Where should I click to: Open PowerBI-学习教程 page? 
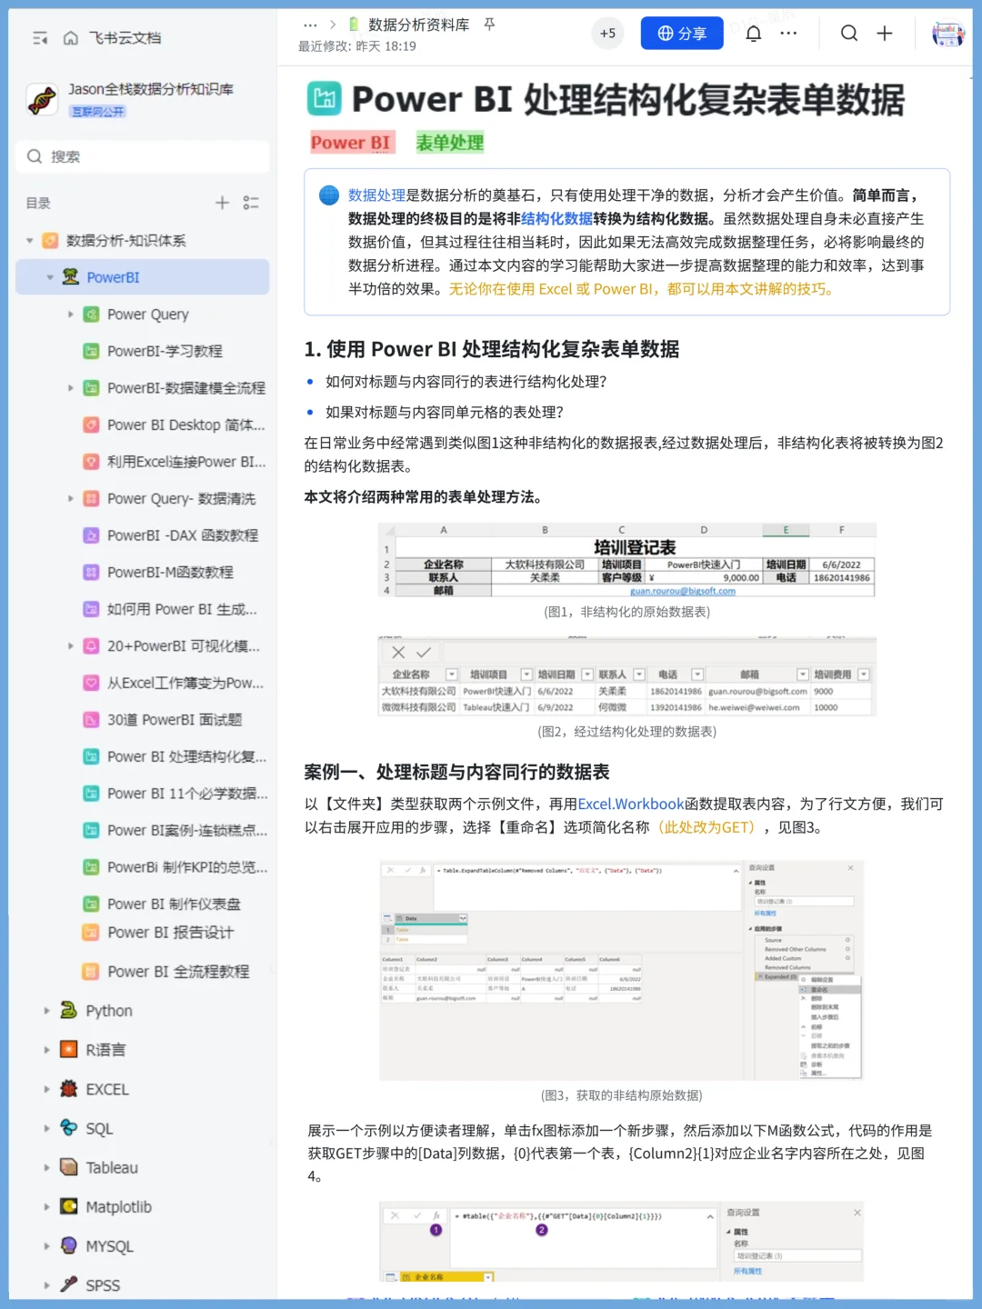pyautogui.click(x=165, y=351)
